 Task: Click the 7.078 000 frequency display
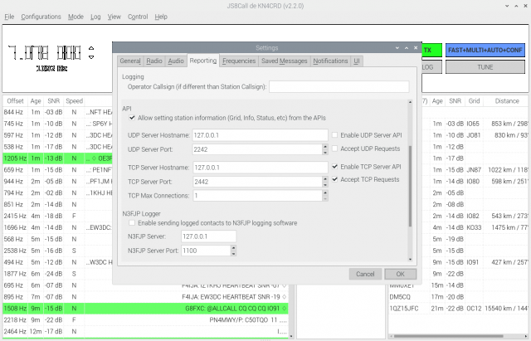pyautogui.click(x=44, y=53)
